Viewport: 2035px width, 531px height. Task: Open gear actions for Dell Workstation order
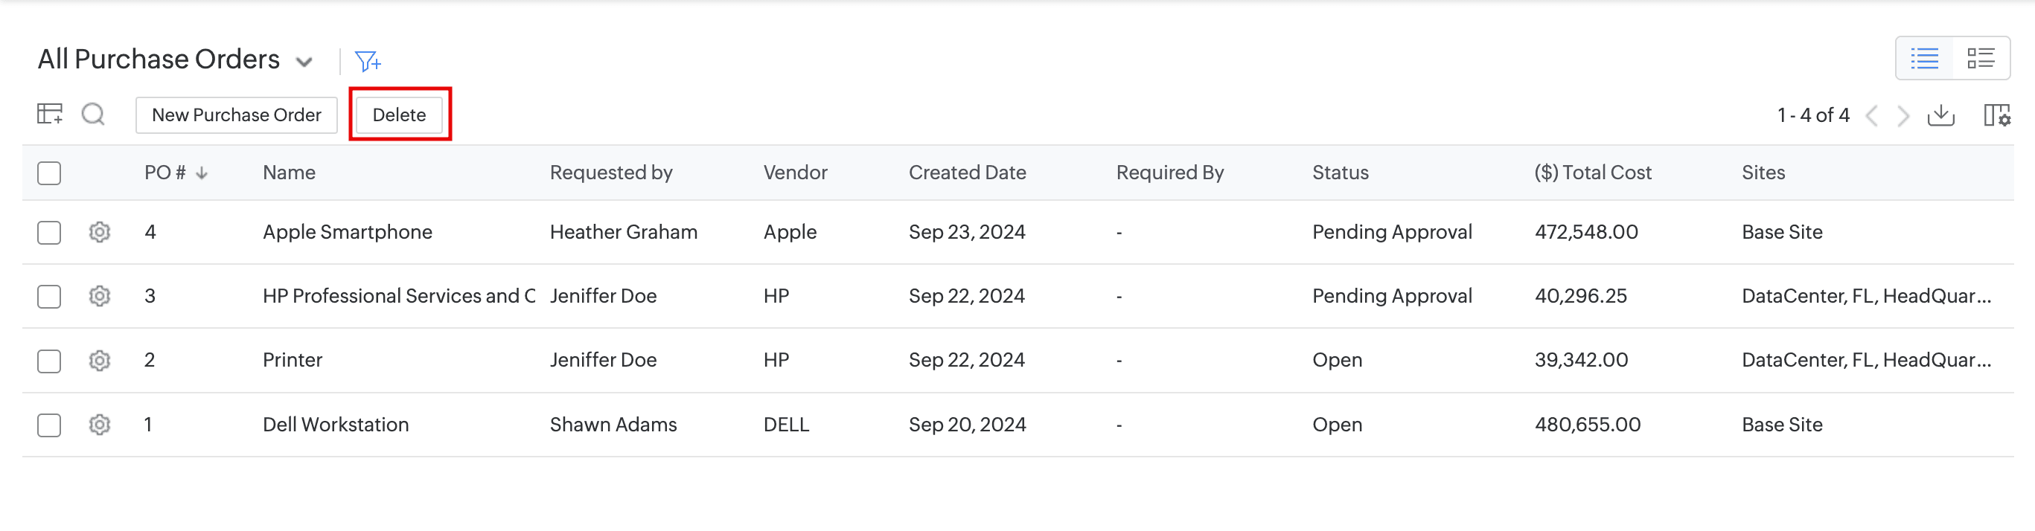[x=100, y=425]
